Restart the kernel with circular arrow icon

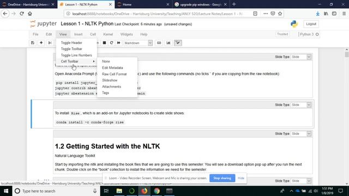pos(111,43)
